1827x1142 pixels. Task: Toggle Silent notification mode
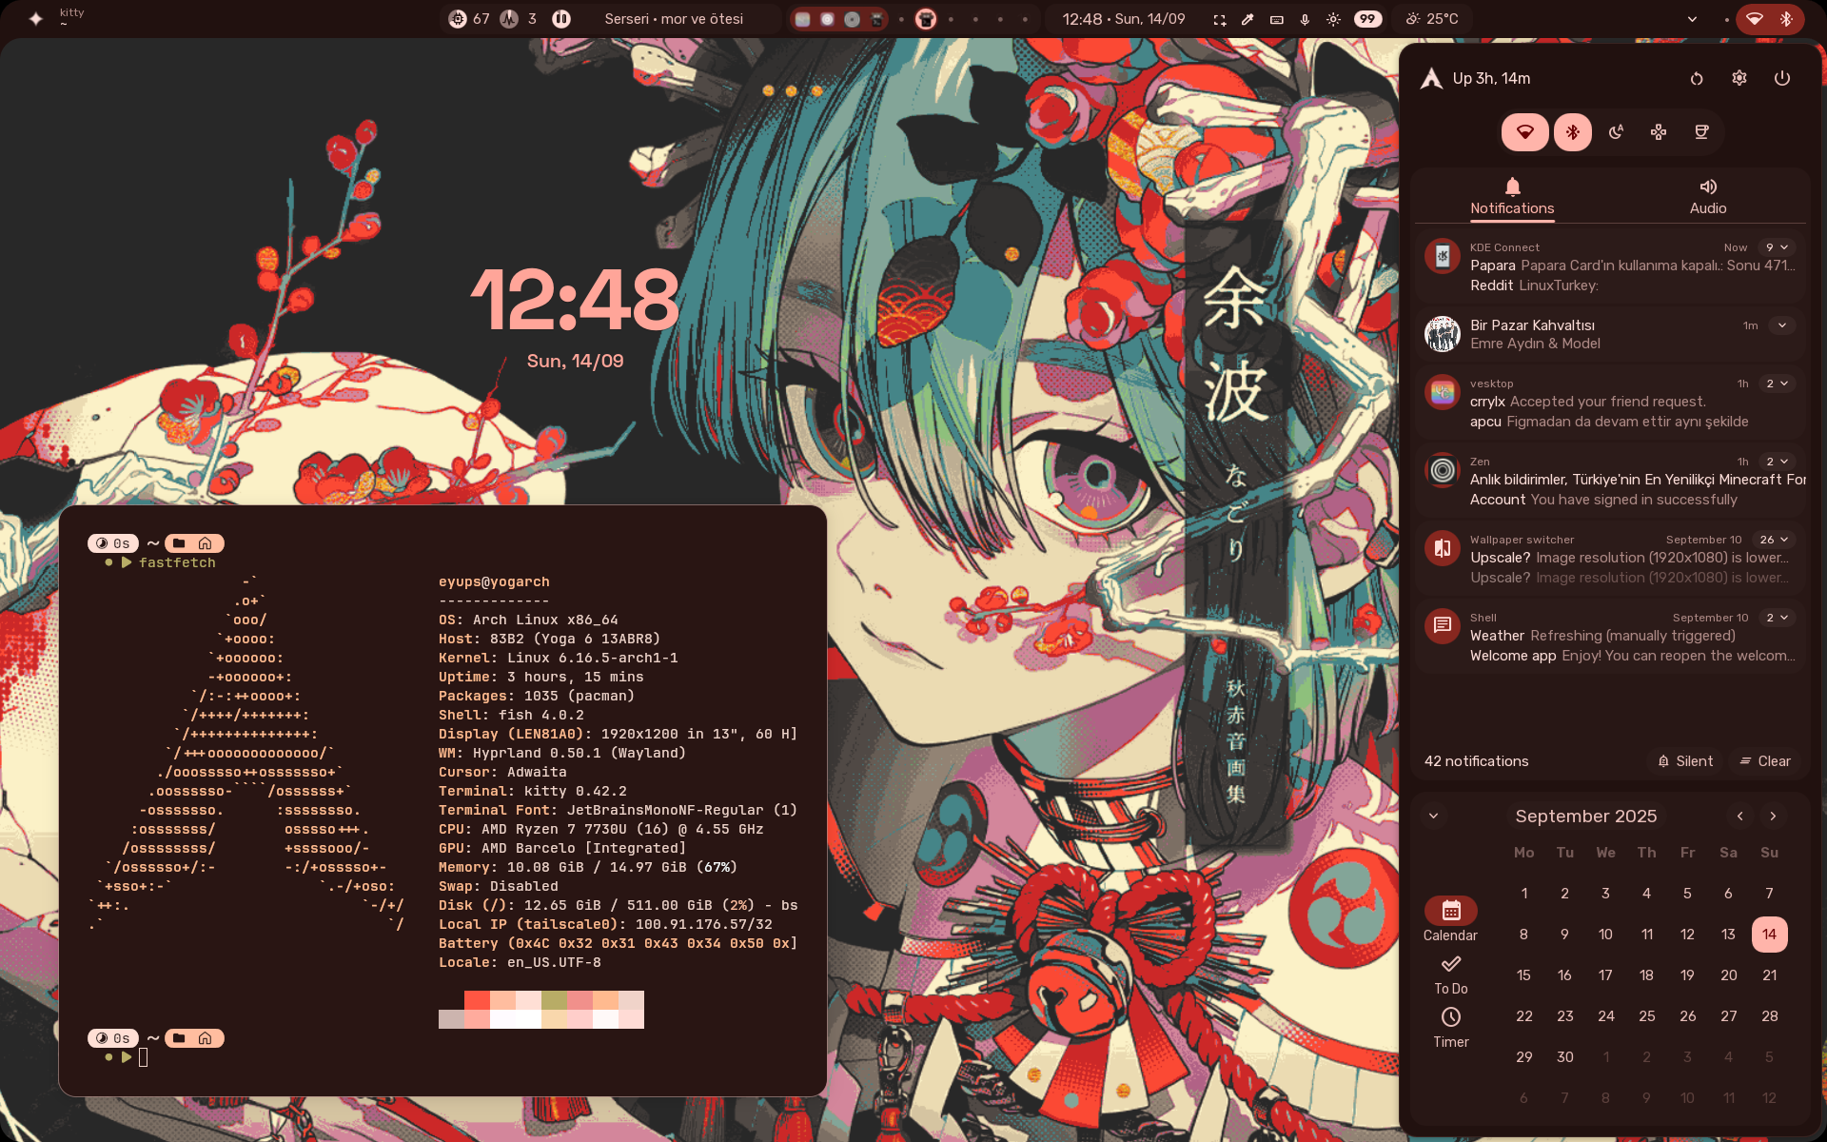tap(1685, 761)
